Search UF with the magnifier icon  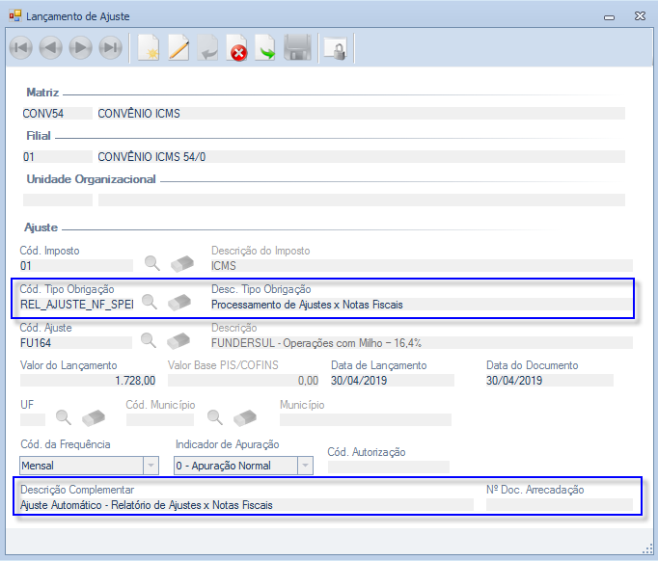[x=63, y=417]
